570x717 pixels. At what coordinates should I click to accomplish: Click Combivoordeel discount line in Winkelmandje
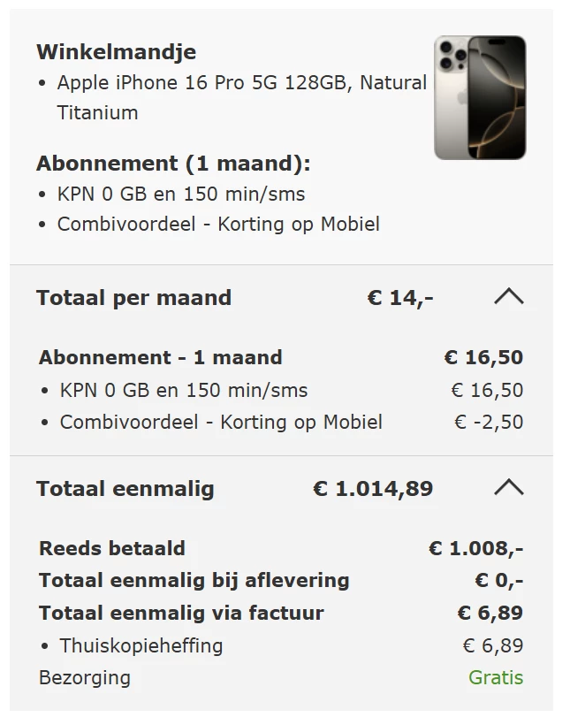point(218,225)
